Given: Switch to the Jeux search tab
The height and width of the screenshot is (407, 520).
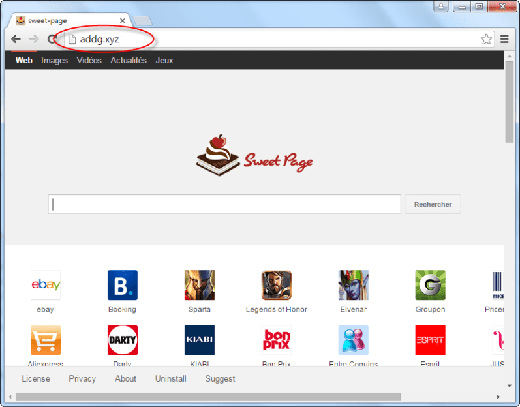Looking at the screenshot, I should 164,60.
